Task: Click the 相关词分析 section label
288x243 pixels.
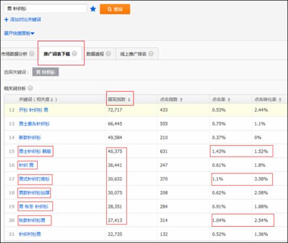Action: (x=15, y=88)
